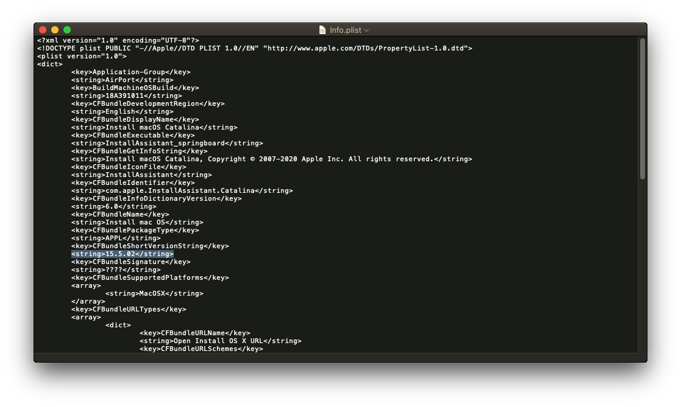This screenshot has height=407, width=681.
Task: Click the CFBundleURLName key line
Action: point(195,333)
